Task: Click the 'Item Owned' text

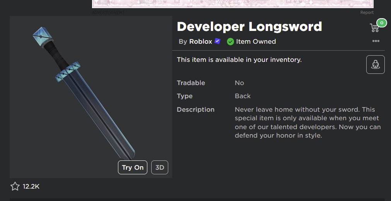Action: pyautogui.click(x=256, y=41)
